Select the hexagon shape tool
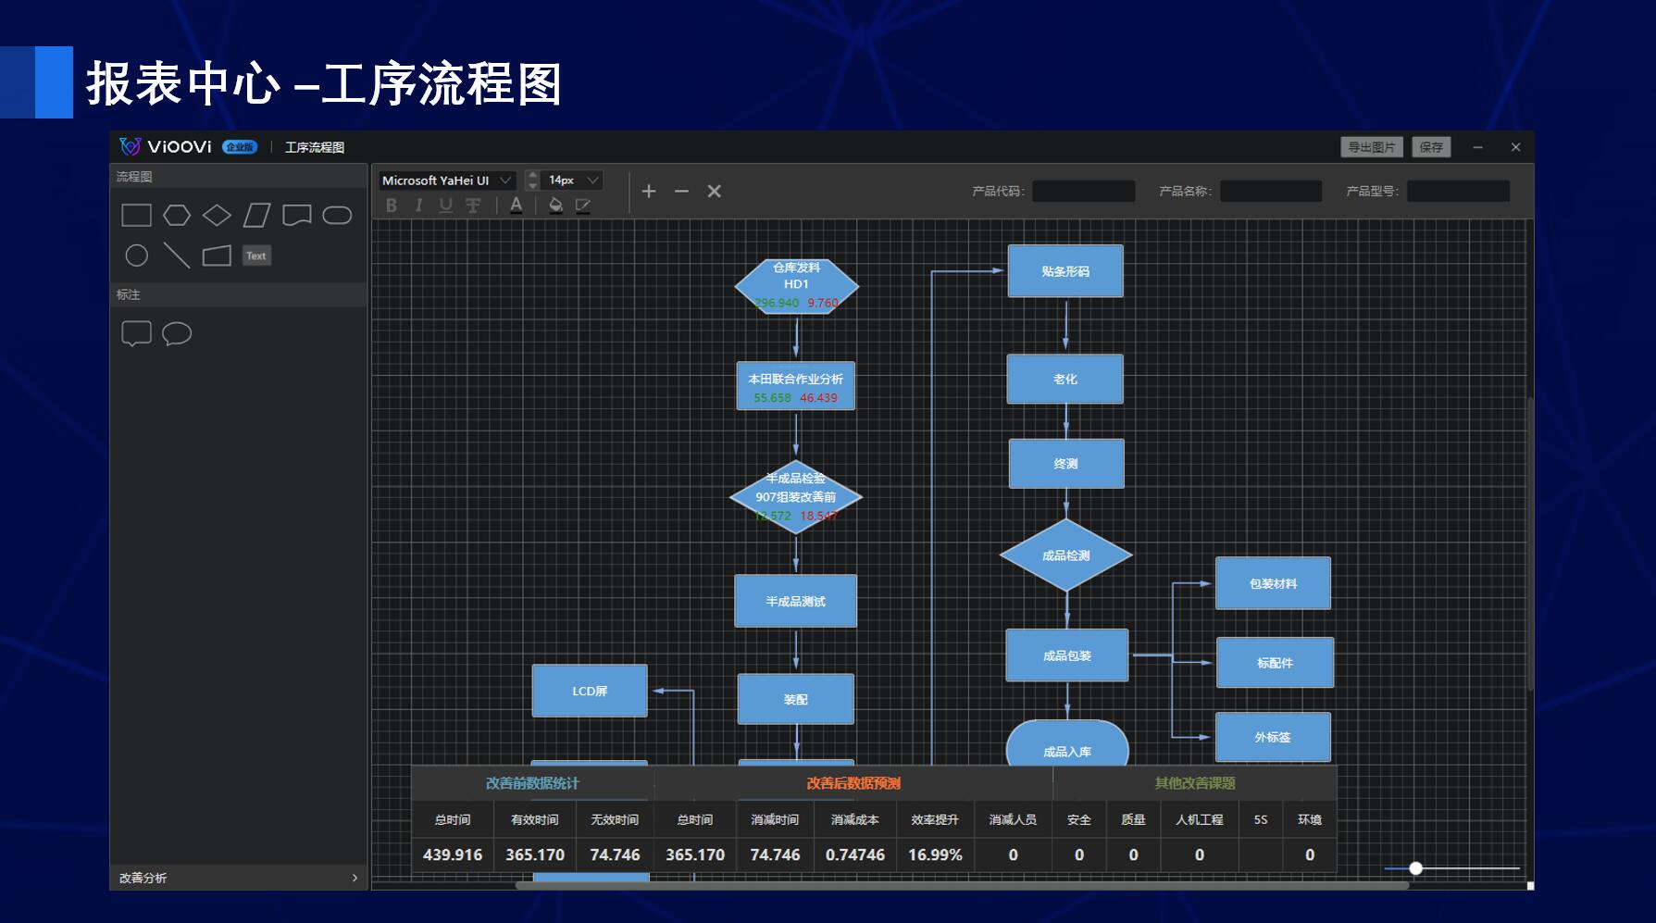The height and width of the screenshot is (923, 1656). click(176, 216)
